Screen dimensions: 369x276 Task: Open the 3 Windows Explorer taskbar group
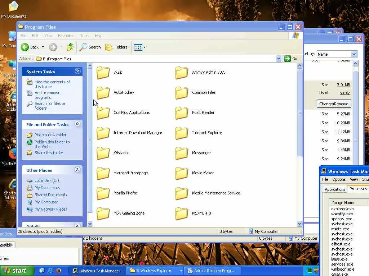155,271
